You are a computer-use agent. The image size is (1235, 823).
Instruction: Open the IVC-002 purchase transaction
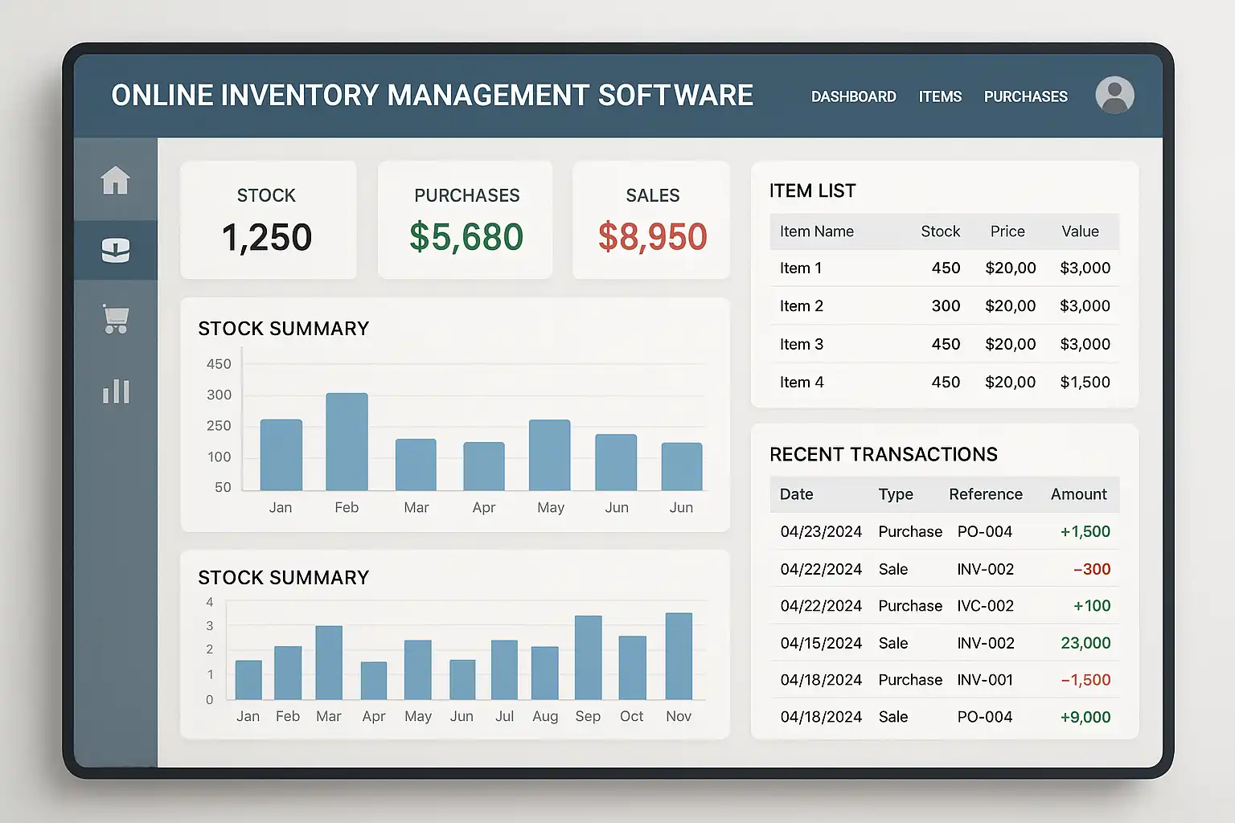click(x=944, y=606)
